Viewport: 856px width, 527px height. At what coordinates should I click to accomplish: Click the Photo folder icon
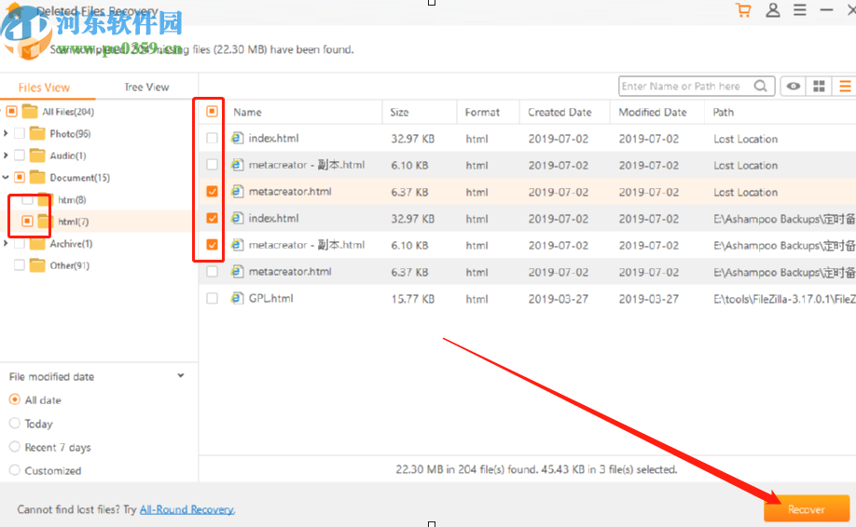tap(37, 133)
